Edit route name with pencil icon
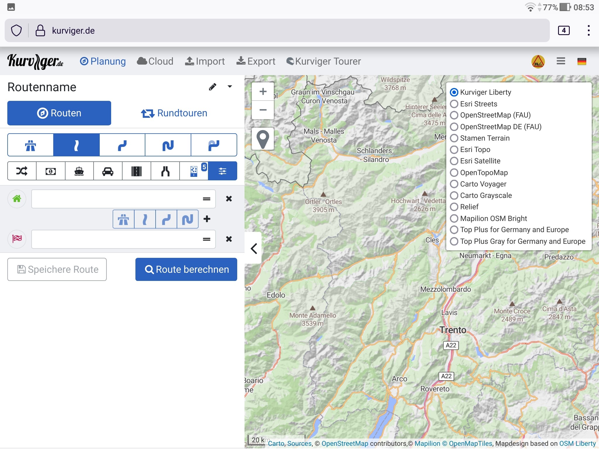This screenshot has width=599, height=449. (213, 87)
